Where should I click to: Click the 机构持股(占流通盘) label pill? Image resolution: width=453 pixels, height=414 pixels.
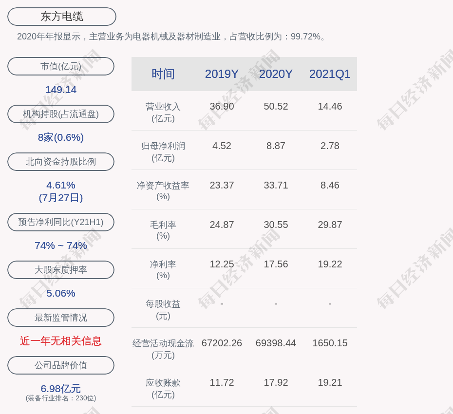coord(61,114)
